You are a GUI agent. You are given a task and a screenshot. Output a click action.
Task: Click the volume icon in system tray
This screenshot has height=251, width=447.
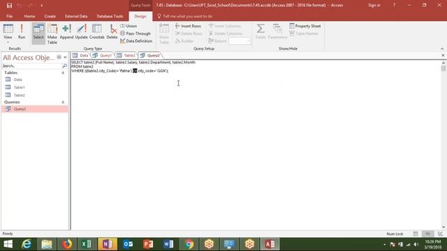click(416, 245)
